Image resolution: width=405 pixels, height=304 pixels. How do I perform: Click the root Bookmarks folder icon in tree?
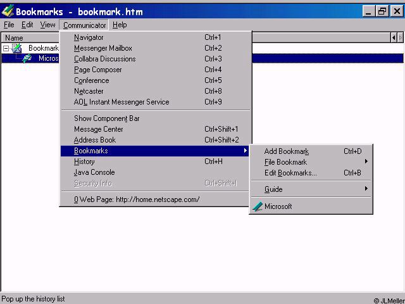click(16, 48)
